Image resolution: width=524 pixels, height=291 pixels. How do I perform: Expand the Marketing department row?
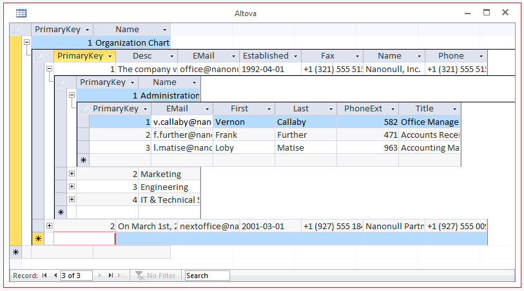pyautogui.click(x=72, y=174)
